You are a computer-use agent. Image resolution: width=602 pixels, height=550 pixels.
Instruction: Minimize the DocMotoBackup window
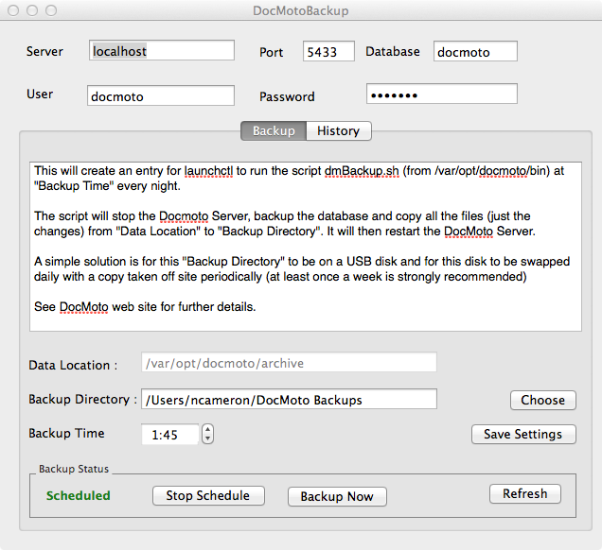pos(32,10)
